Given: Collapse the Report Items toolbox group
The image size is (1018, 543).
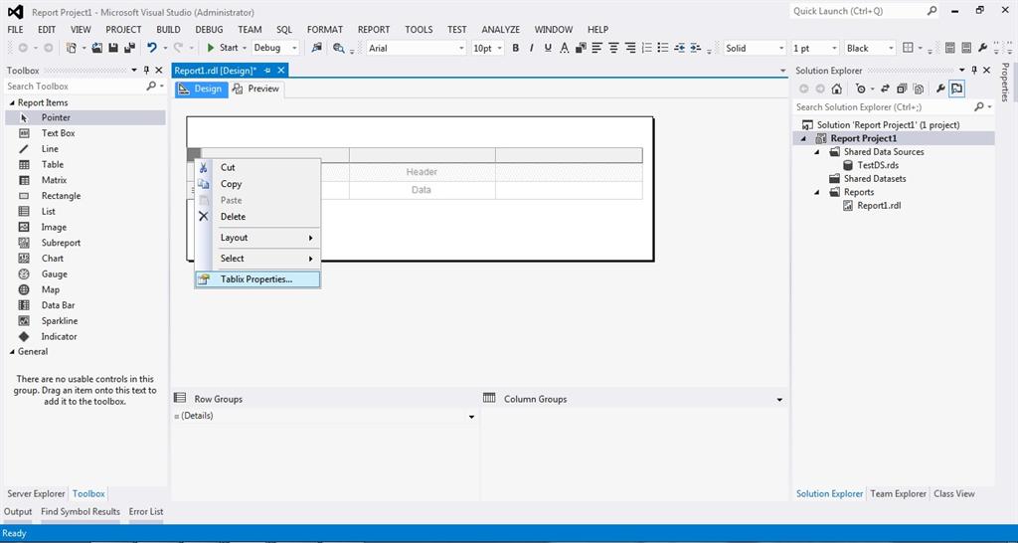Looking at the screenshot, I should coord(12,102).
